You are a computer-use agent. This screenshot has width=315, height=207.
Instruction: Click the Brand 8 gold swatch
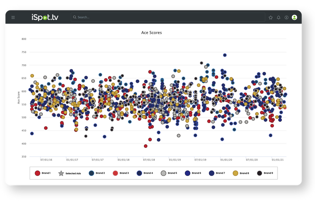point(235,173)
